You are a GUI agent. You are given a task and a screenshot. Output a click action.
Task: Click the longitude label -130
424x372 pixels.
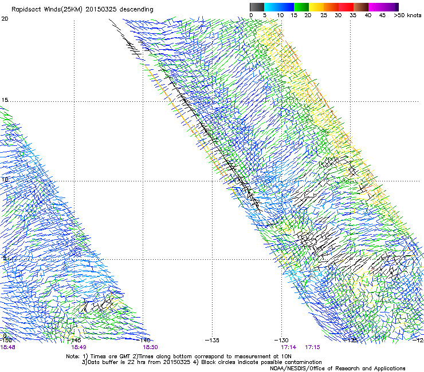(x=281, y=340)
